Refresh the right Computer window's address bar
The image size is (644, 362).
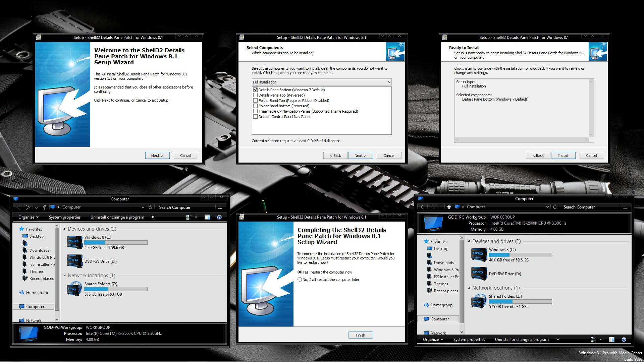(555, 207)
